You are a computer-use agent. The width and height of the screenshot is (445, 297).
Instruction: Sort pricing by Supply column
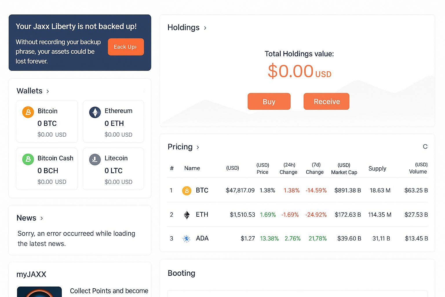point(377,169)
